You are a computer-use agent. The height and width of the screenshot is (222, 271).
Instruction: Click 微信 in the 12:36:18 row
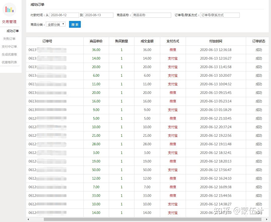pos(173,50)
